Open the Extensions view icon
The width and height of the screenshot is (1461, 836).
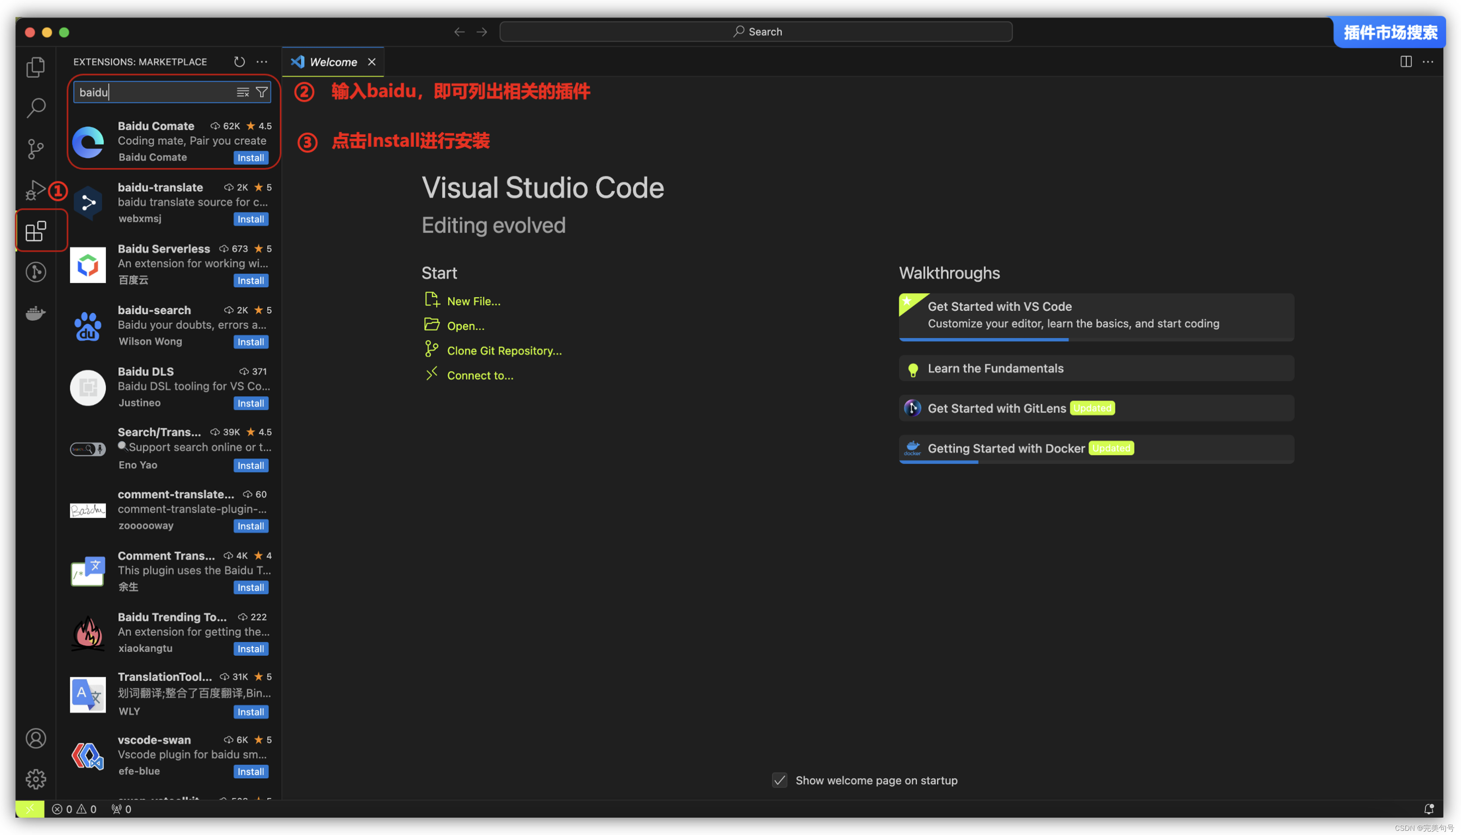point(36,231)
